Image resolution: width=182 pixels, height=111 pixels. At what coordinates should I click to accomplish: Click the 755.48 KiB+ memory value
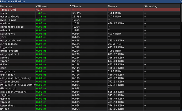pos(116,41)
